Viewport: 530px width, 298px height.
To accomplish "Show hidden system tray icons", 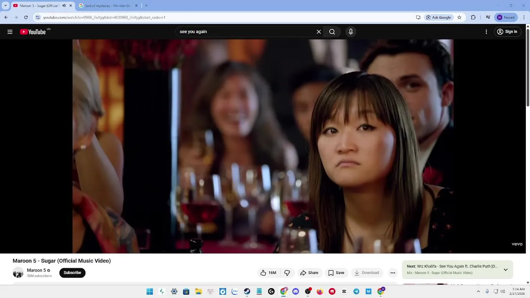I will click(478, 292).
